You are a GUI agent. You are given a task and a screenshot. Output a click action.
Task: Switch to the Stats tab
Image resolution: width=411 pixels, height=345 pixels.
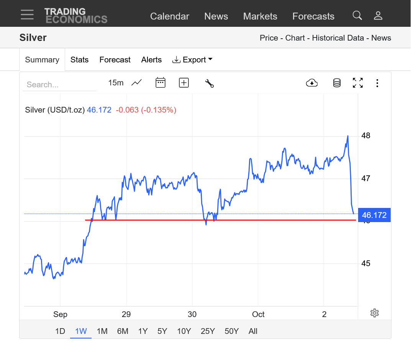coord(79,60)
